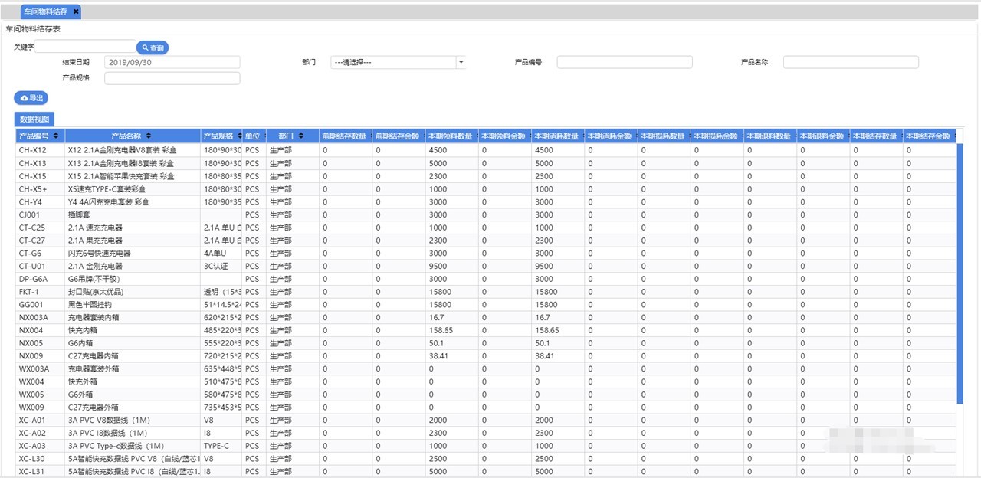Click the 查询 search button
The width and height of the screenshot is (981, 478).
152,47
